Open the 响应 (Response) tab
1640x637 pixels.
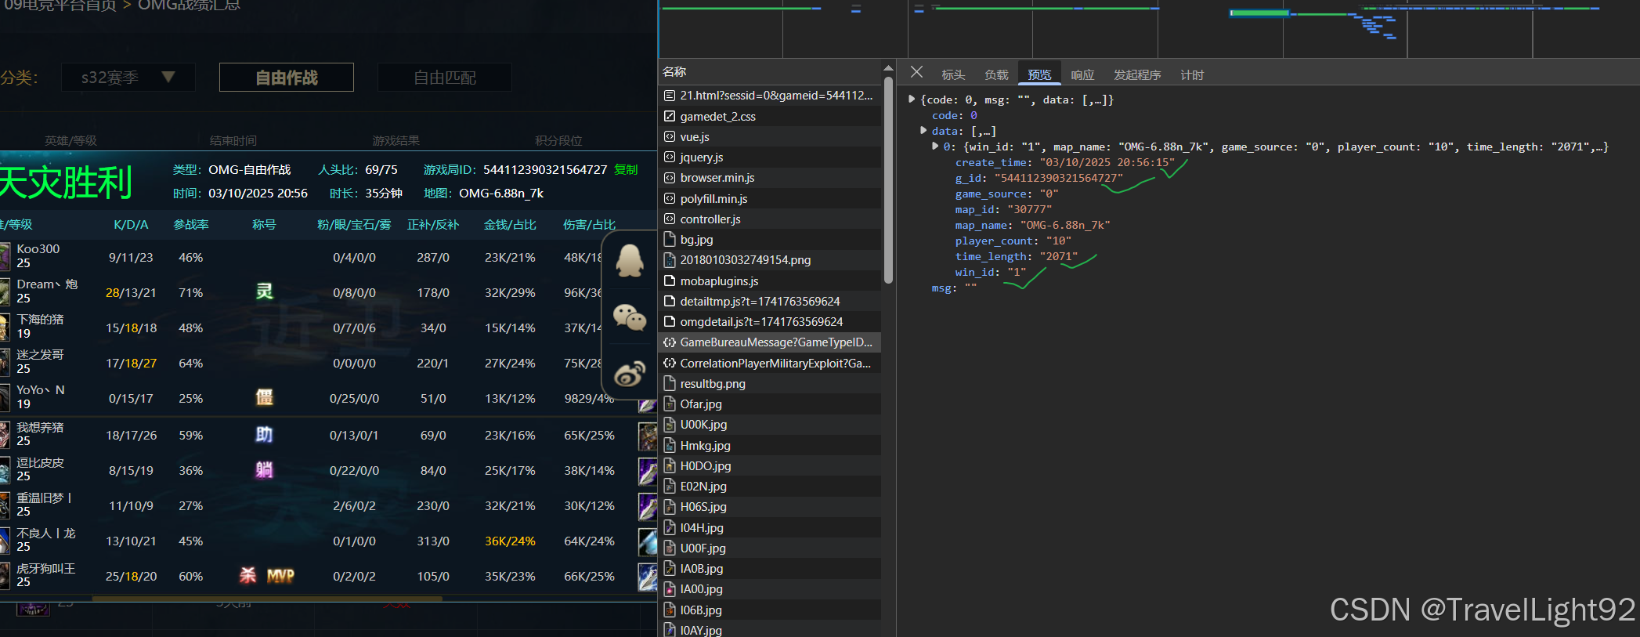coord(1082,74)
